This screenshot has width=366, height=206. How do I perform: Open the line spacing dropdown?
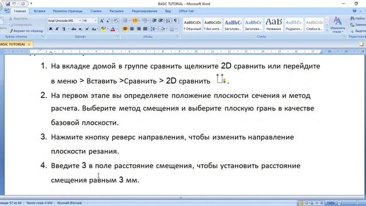click(x=153, y=29)
